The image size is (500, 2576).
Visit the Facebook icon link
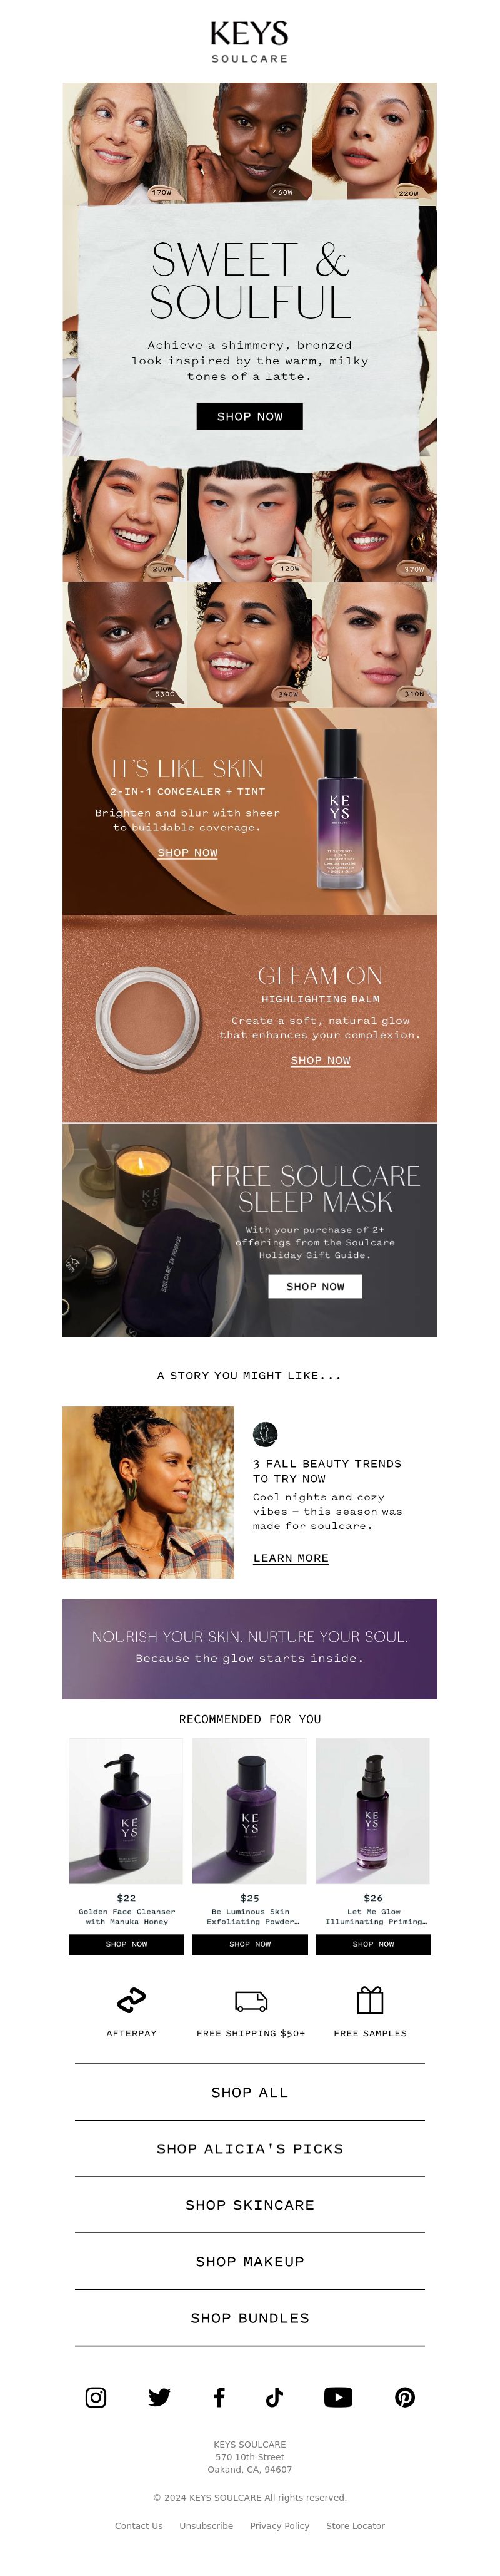(219, 2397)
